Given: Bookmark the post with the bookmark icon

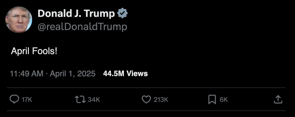Looking at the screenshot, I should click(212, 99).
